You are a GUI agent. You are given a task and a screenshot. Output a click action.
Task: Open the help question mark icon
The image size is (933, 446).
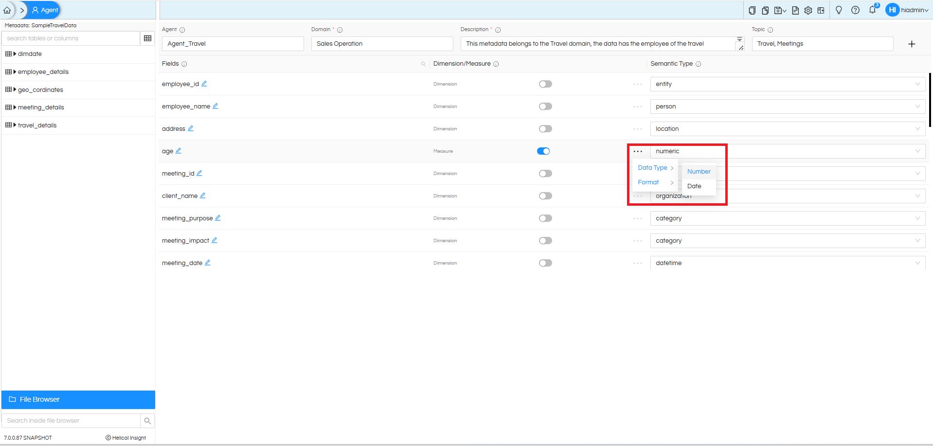(x=855, y=10)
